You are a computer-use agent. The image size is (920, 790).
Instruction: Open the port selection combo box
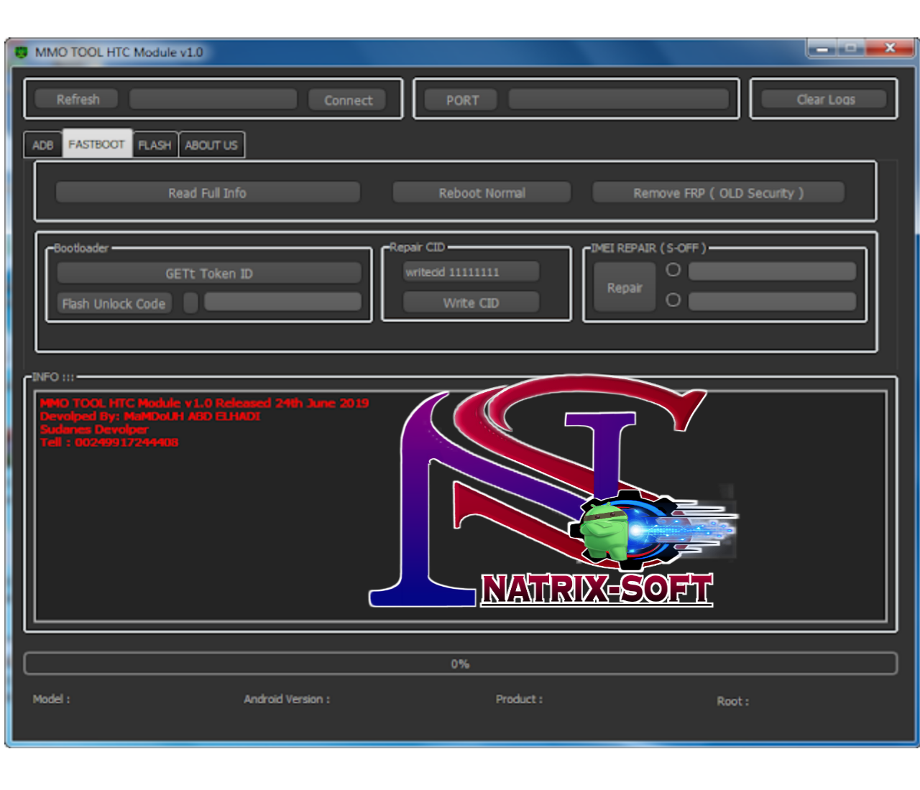point(618,99)
